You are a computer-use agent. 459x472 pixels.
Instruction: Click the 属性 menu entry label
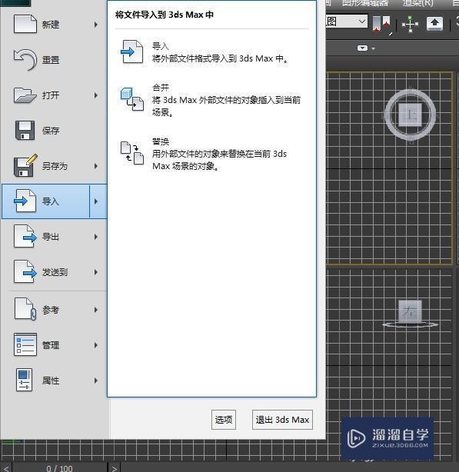[x=51, y=381]
